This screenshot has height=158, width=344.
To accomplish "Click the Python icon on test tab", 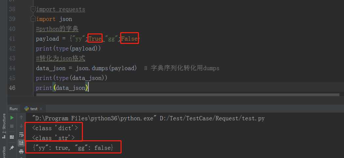I will point(27,109).
